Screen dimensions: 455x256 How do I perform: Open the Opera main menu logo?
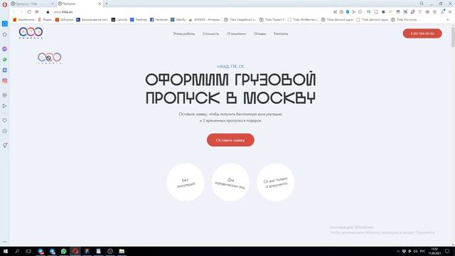pyautogui.click(x=5, y=4)
